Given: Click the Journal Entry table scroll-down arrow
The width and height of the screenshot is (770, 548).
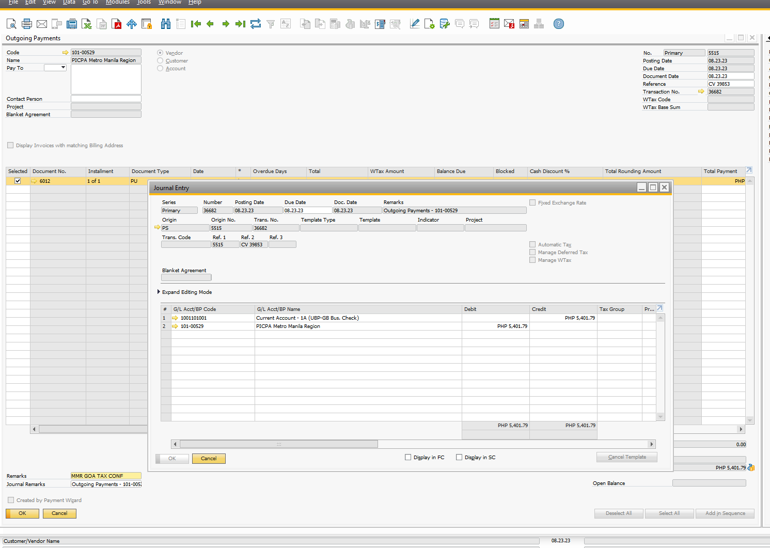Looking at the screenshot, I should tap(660, 416).
